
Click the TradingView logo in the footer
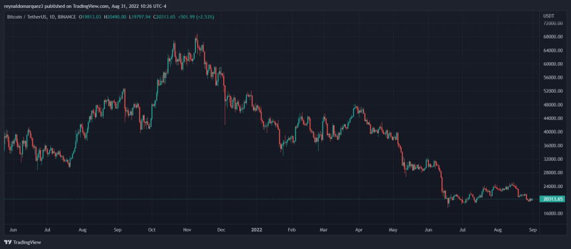[23, 242]
